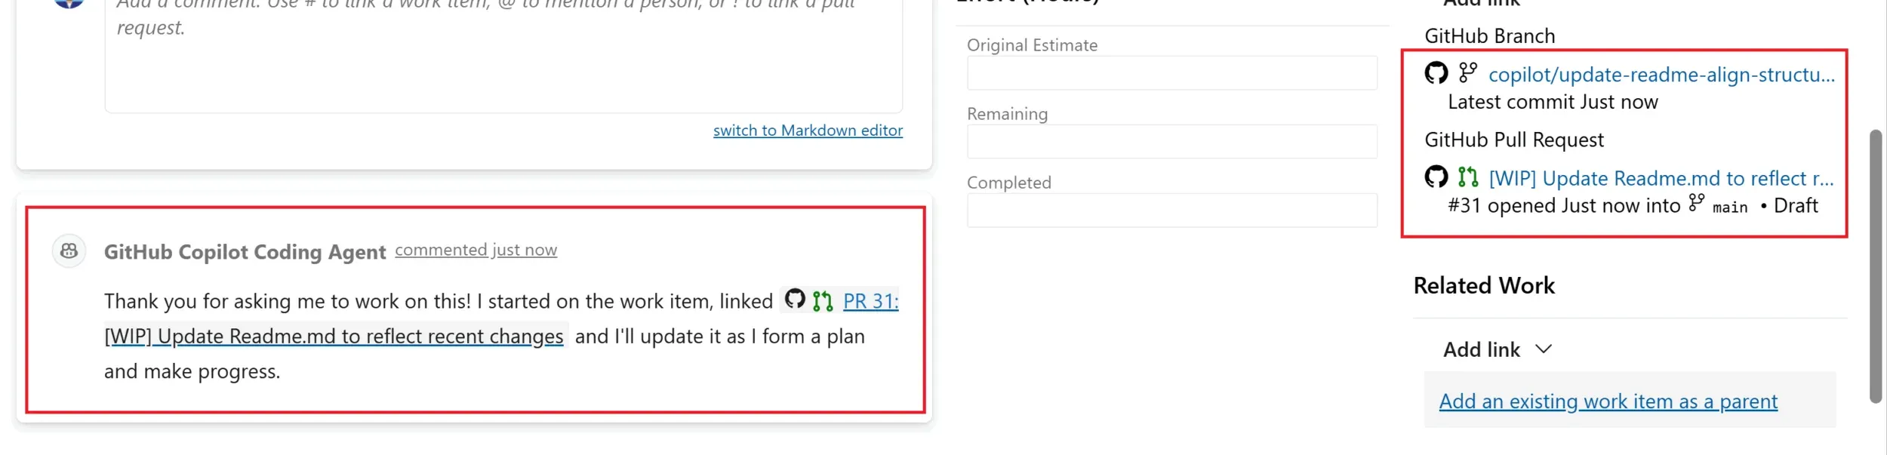Click the green pull request icon in the comment

[822, 301]
